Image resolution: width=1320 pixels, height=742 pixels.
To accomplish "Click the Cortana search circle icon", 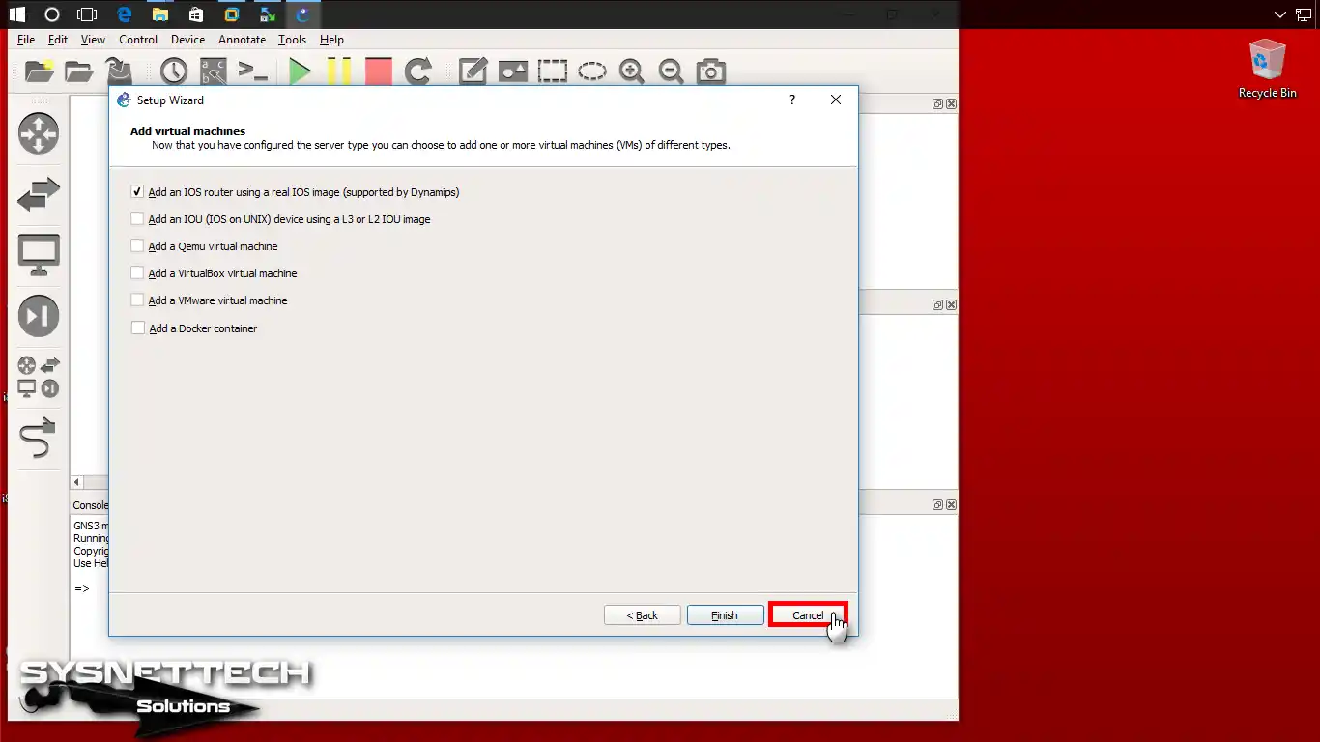I will [x=52, y=14].
